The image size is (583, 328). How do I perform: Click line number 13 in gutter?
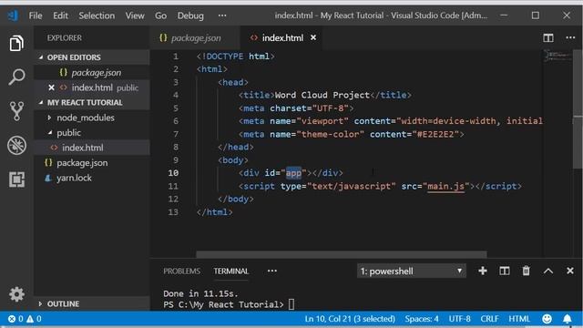173,212
